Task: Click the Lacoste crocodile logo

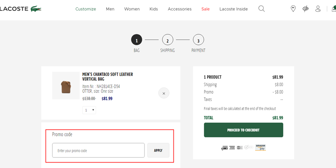Action: (x=36, y=9)
